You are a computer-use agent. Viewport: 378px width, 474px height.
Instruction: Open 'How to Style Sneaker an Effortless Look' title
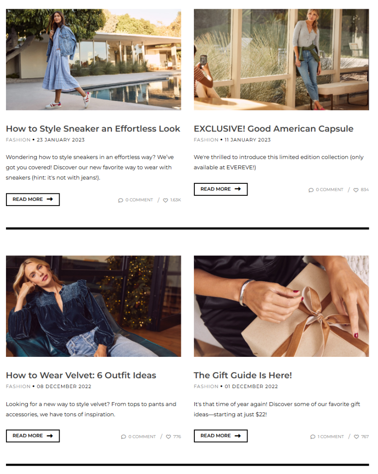click(93, 129)
